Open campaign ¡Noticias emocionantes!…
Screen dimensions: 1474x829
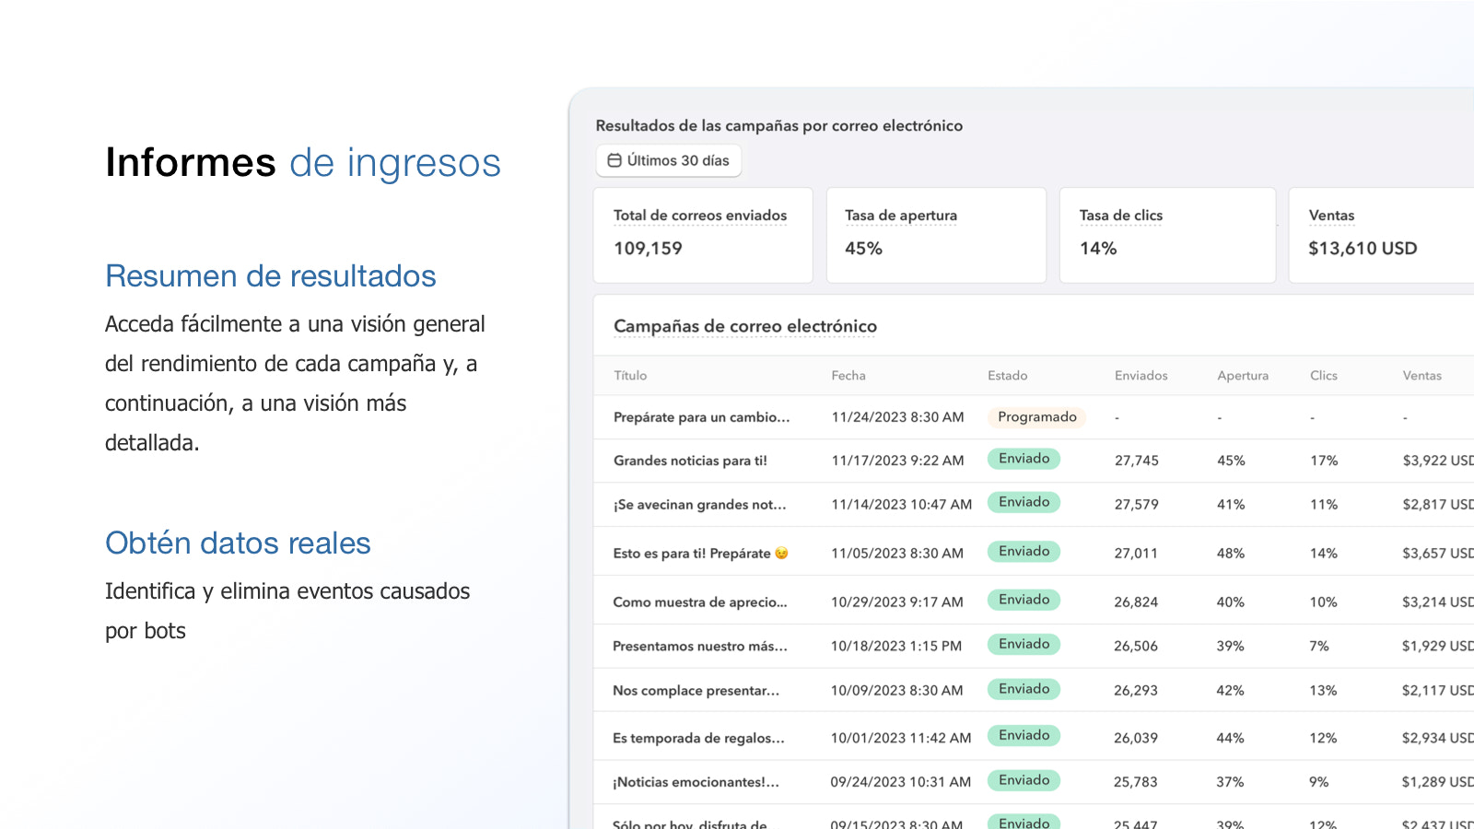[x=696, y=782]
